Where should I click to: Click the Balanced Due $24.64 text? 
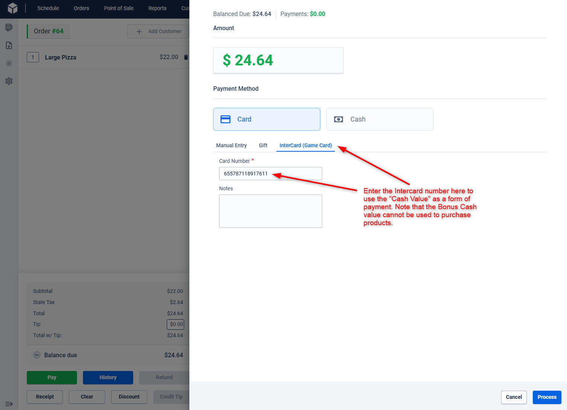click(x=242, y=14)
